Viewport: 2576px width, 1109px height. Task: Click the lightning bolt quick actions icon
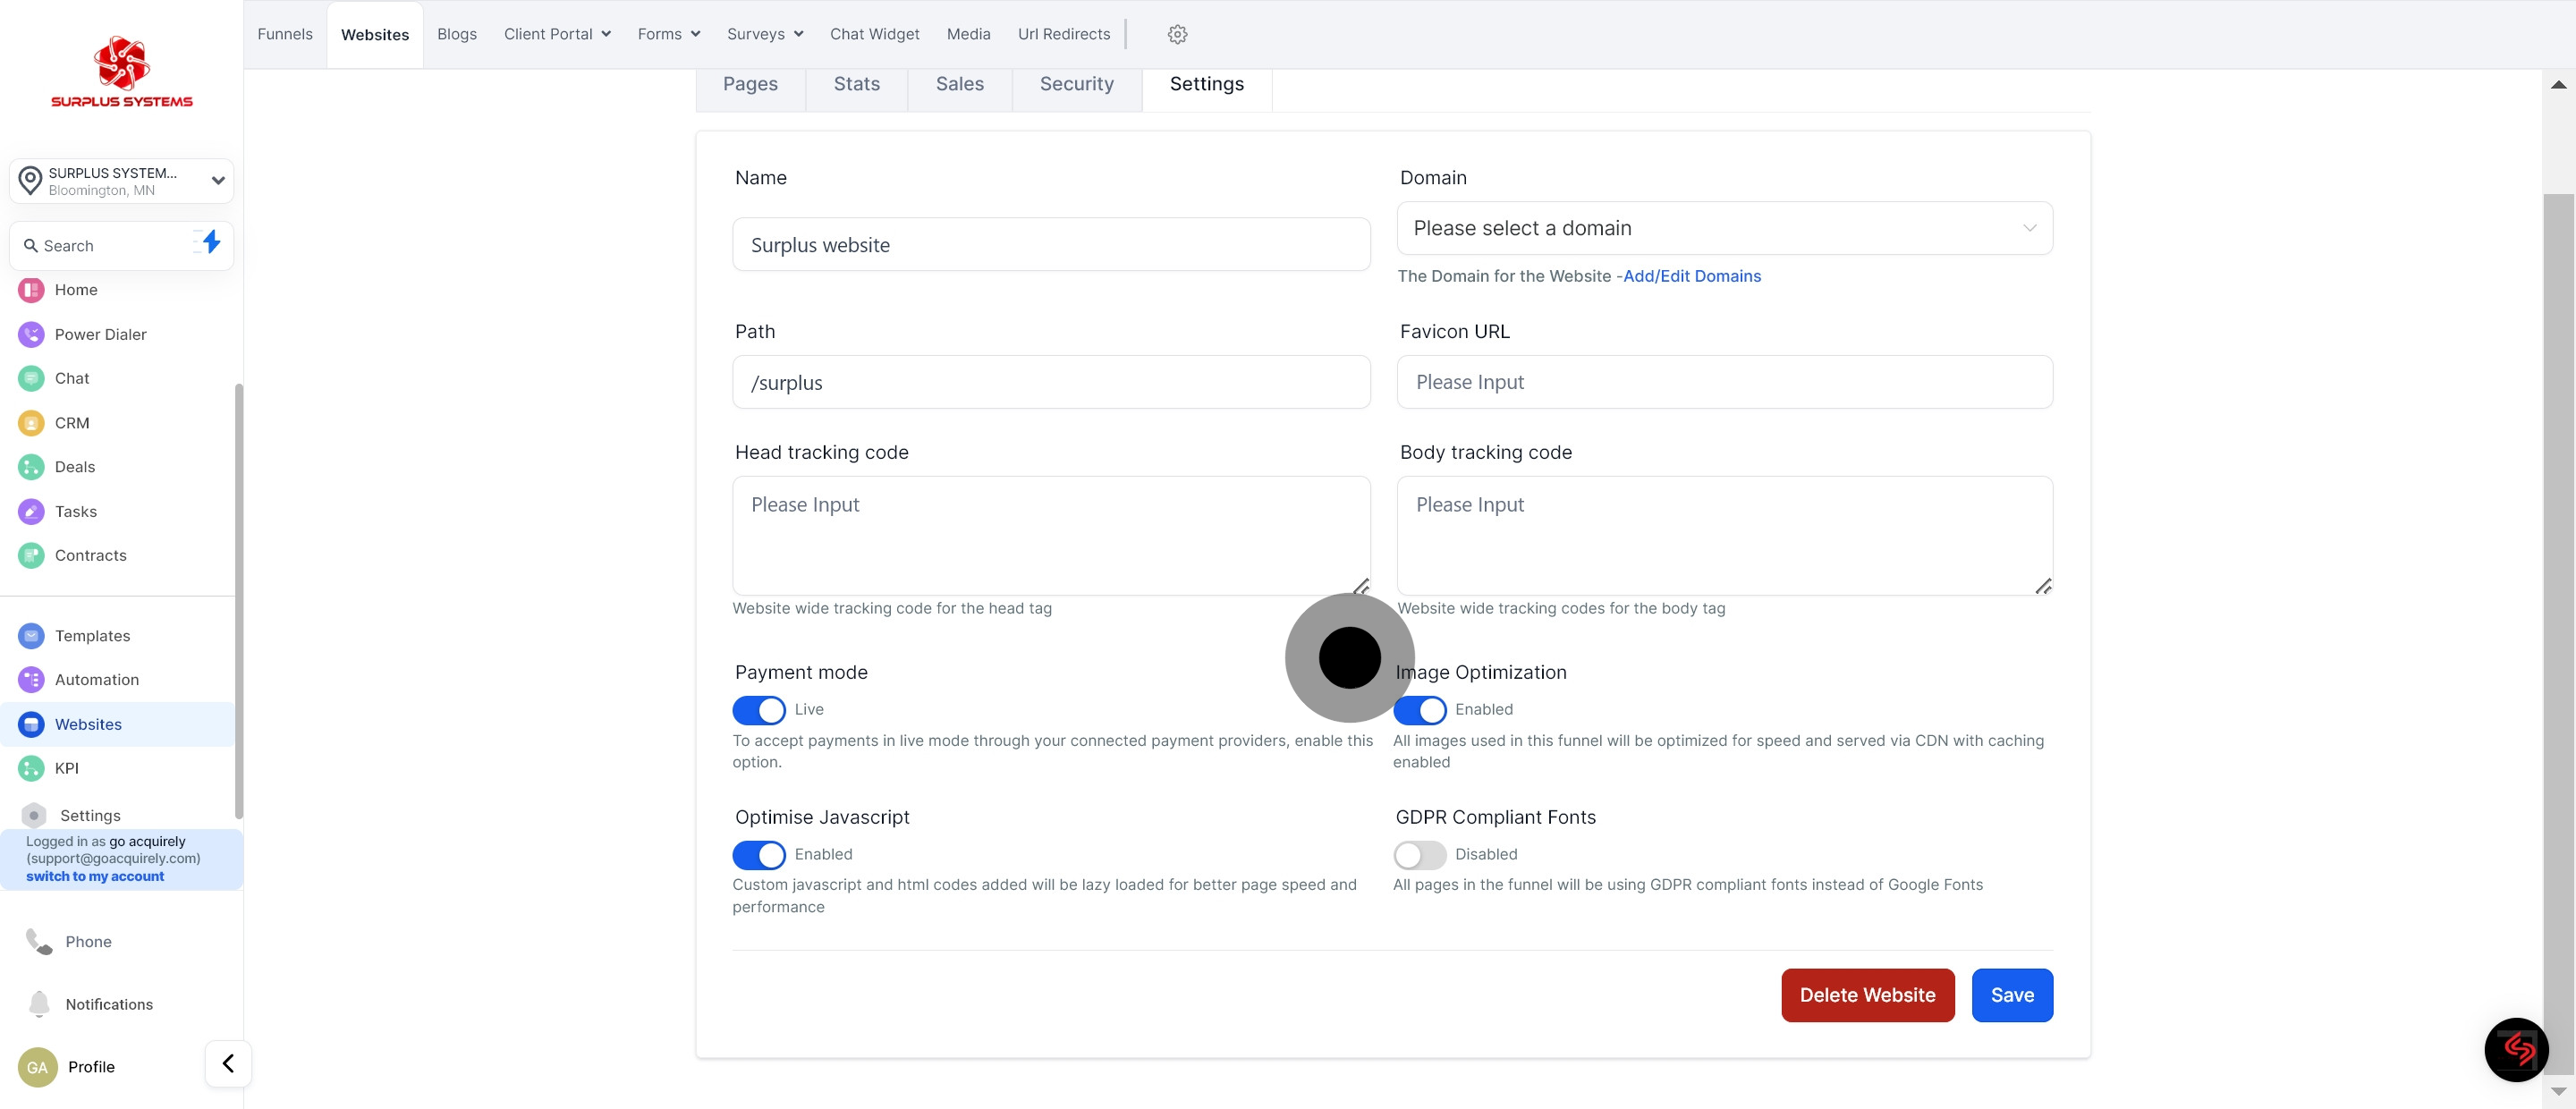point(210,243)
